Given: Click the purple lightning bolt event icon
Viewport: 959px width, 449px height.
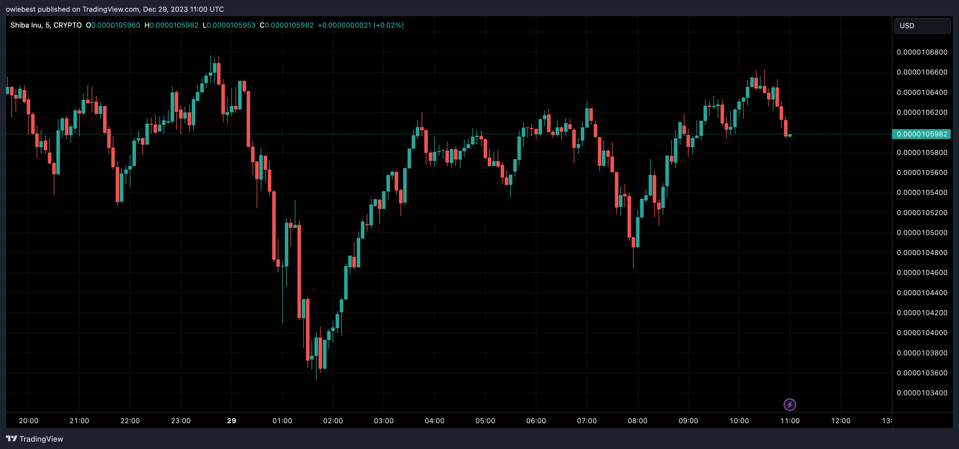Looking at the screenshot, I should (x=790, y=404).
